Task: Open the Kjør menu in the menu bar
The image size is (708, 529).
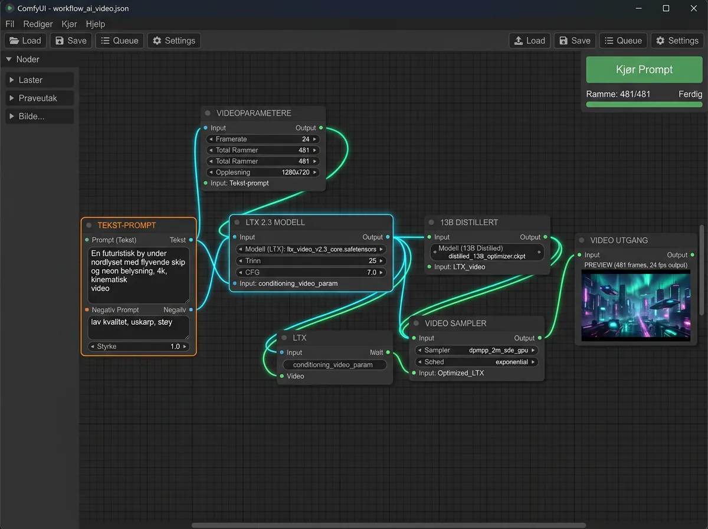Action: [69, 24]
